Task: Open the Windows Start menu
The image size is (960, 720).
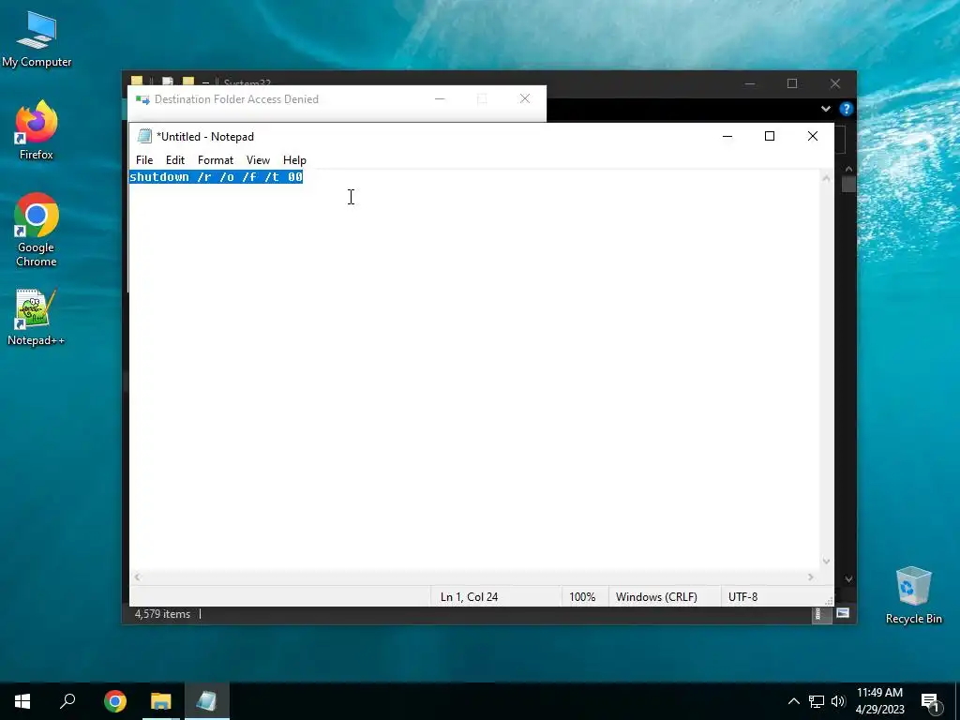Action: (22, 701)
